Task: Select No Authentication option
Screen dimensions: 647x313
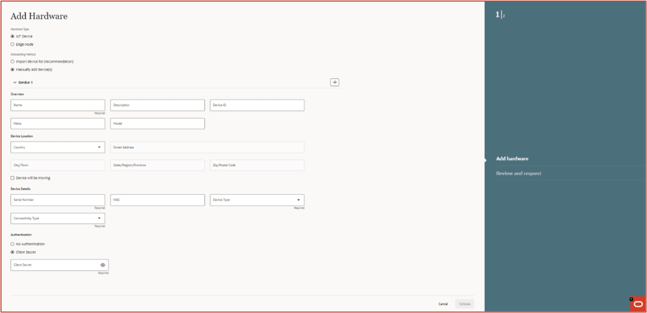Action: click(x=12, y=244)
